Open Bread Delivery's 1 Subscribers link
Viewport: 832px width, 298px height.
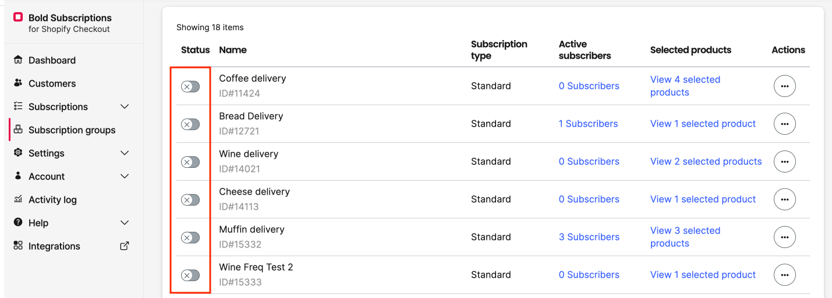(589, 124)
